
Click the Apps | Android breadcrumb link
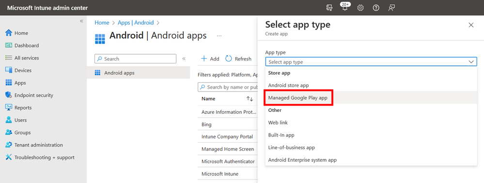[136, 23]
